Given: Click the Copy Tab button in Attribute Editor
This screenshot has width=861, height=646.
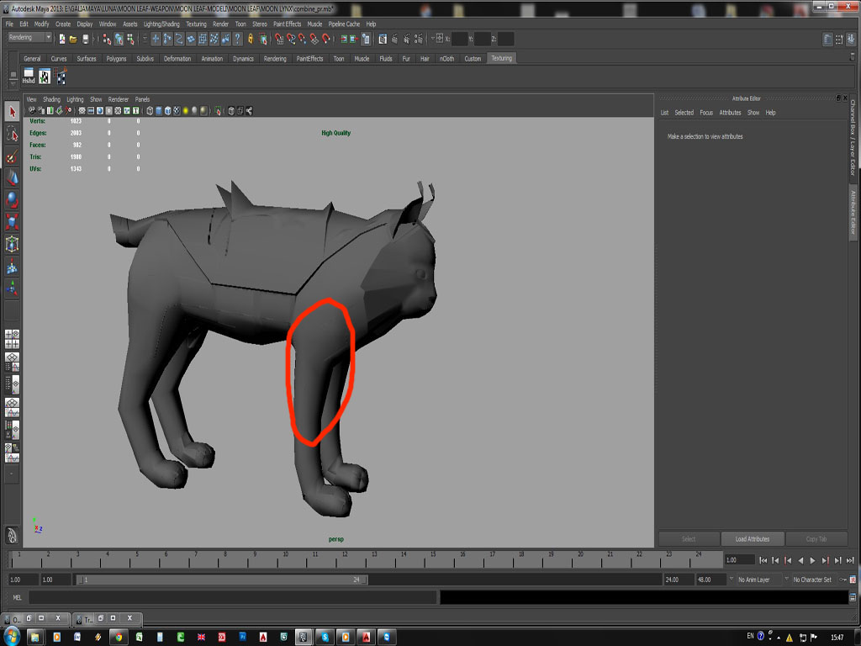Looking at the screenshot, I should (816, 538).
